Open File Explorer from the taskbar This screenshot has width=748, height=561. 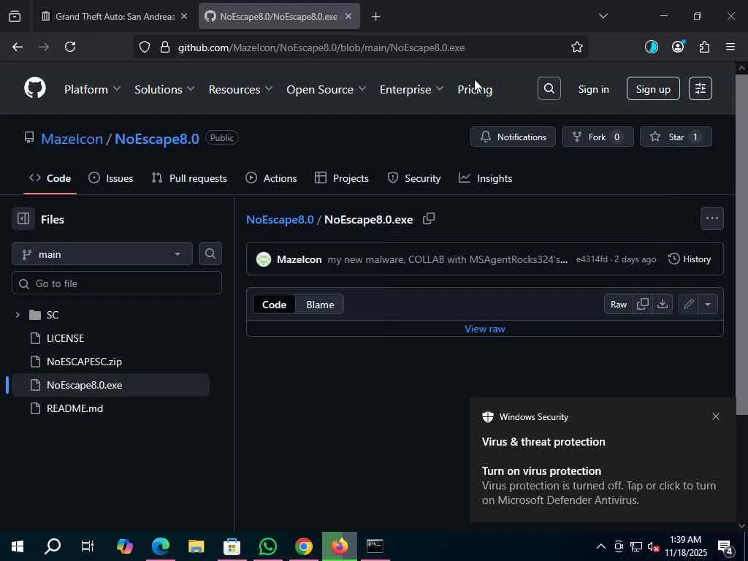196,546
